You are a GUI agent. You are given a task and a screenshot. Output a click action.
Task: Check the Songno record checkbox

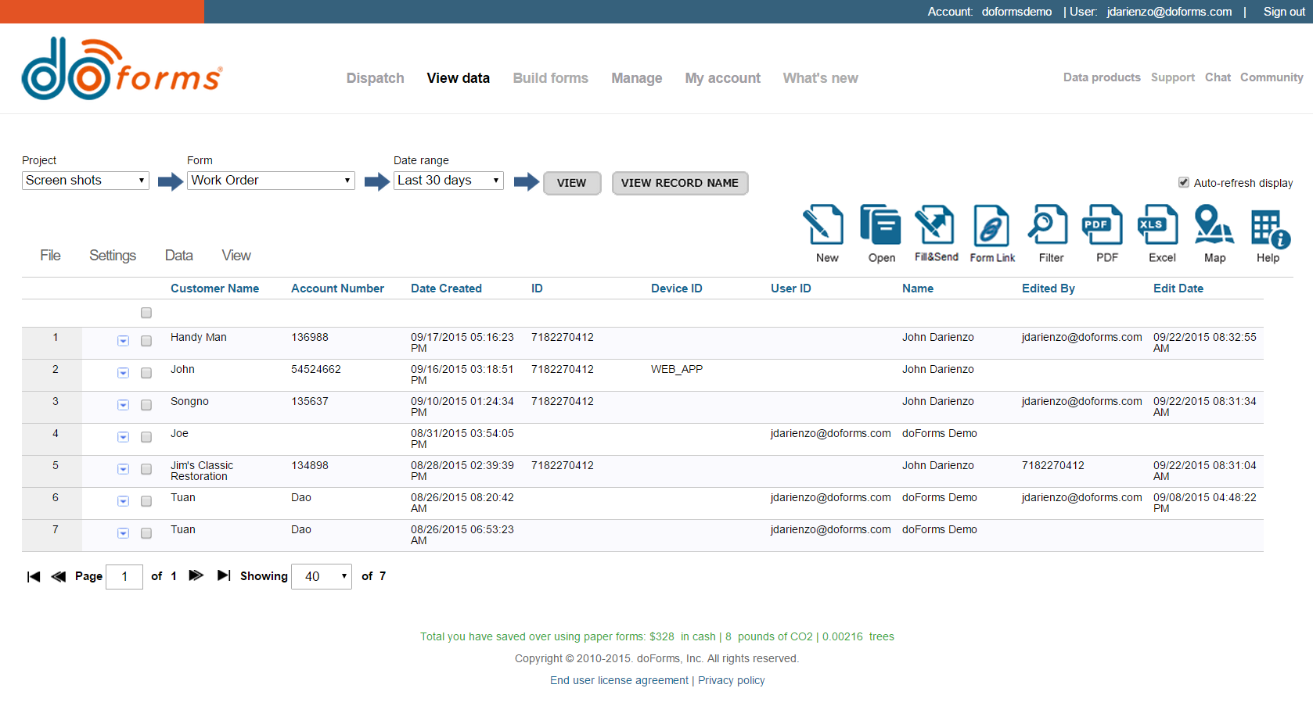[x=146, y=405]
